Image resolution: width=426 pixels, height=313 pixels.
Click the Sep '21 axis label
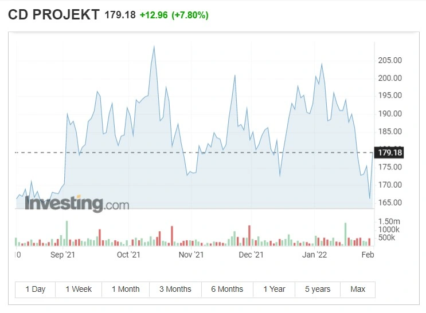[62, 255]
